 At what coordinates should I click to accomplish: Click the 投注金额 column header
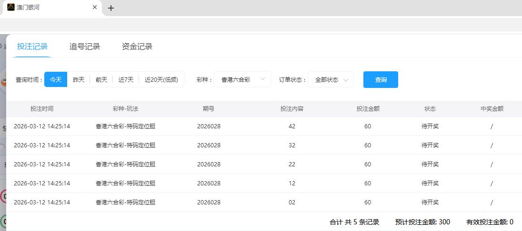368,109
